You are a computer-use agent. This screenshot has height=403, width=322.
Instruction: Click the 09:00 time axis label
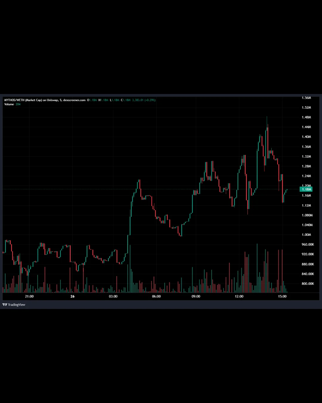tap(196, 296)
